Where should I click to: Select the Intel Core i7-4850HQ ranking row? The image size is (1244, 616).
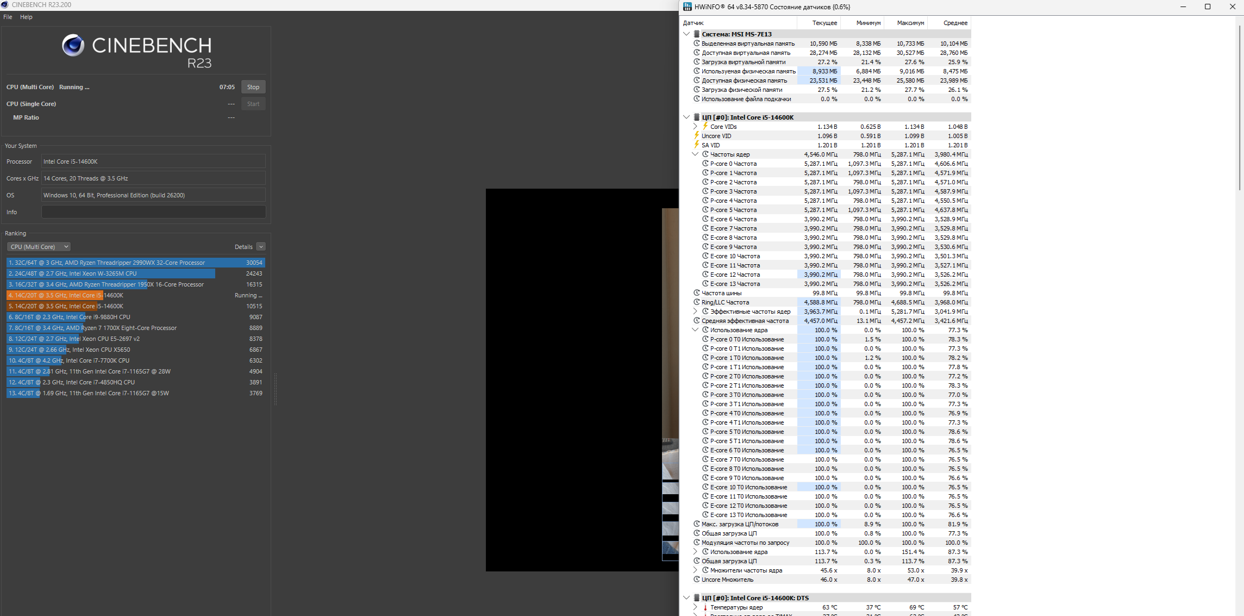(135, 382)
